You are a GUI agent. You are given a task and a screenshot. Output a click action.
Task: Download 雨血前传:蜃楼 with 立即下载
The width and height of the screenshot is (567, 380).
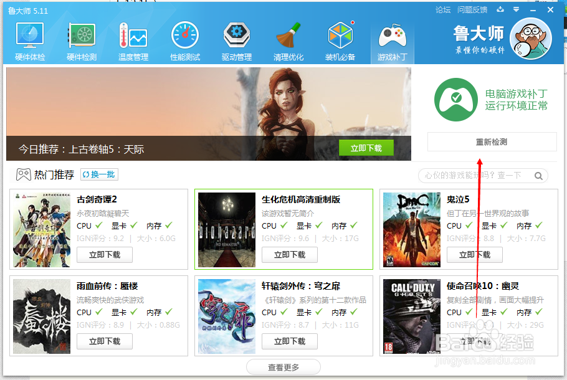105,341
